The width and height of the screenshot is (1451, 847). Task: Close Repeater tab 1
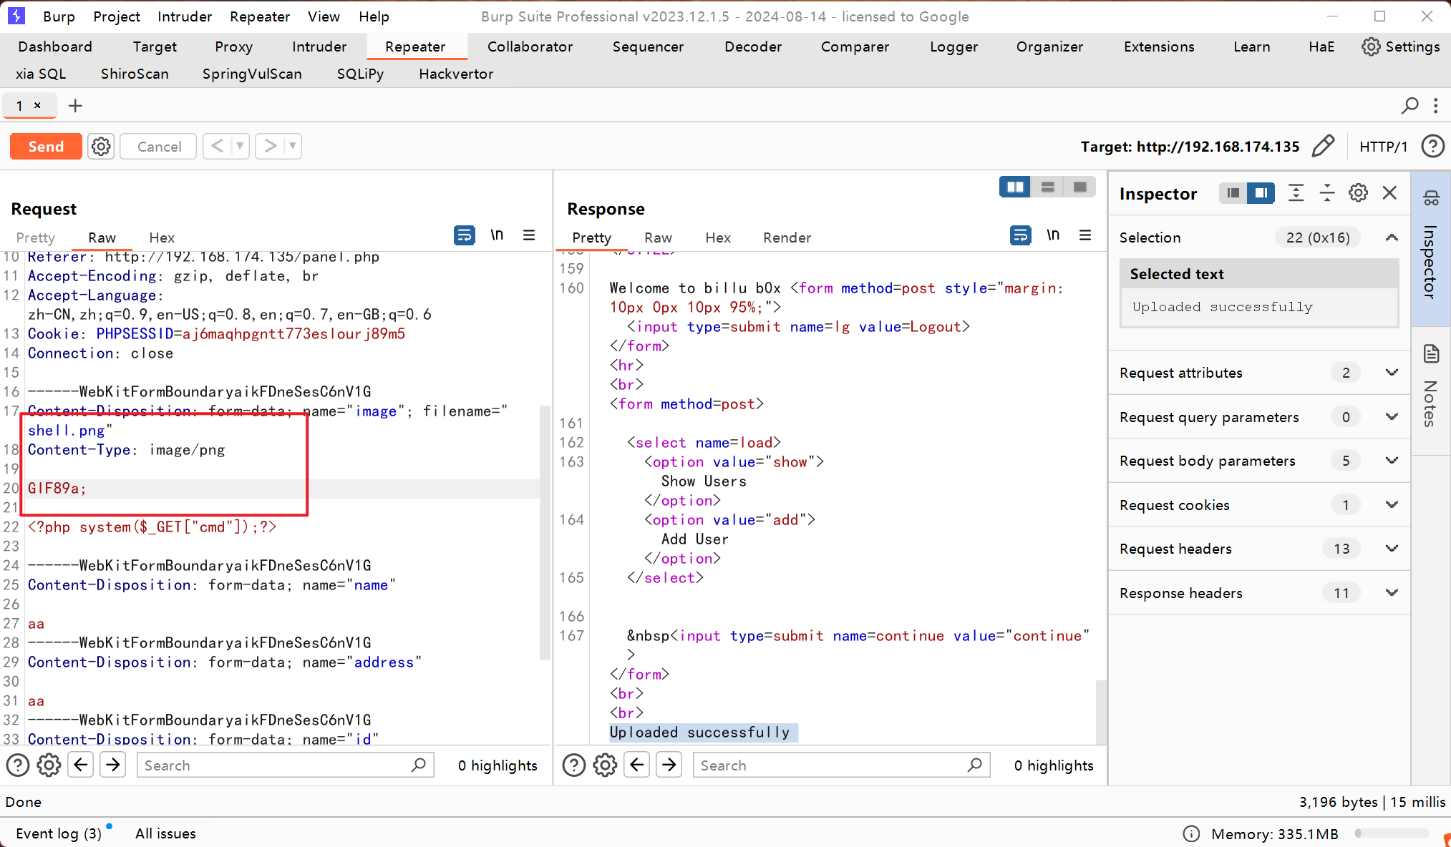(x=37, y=105)
